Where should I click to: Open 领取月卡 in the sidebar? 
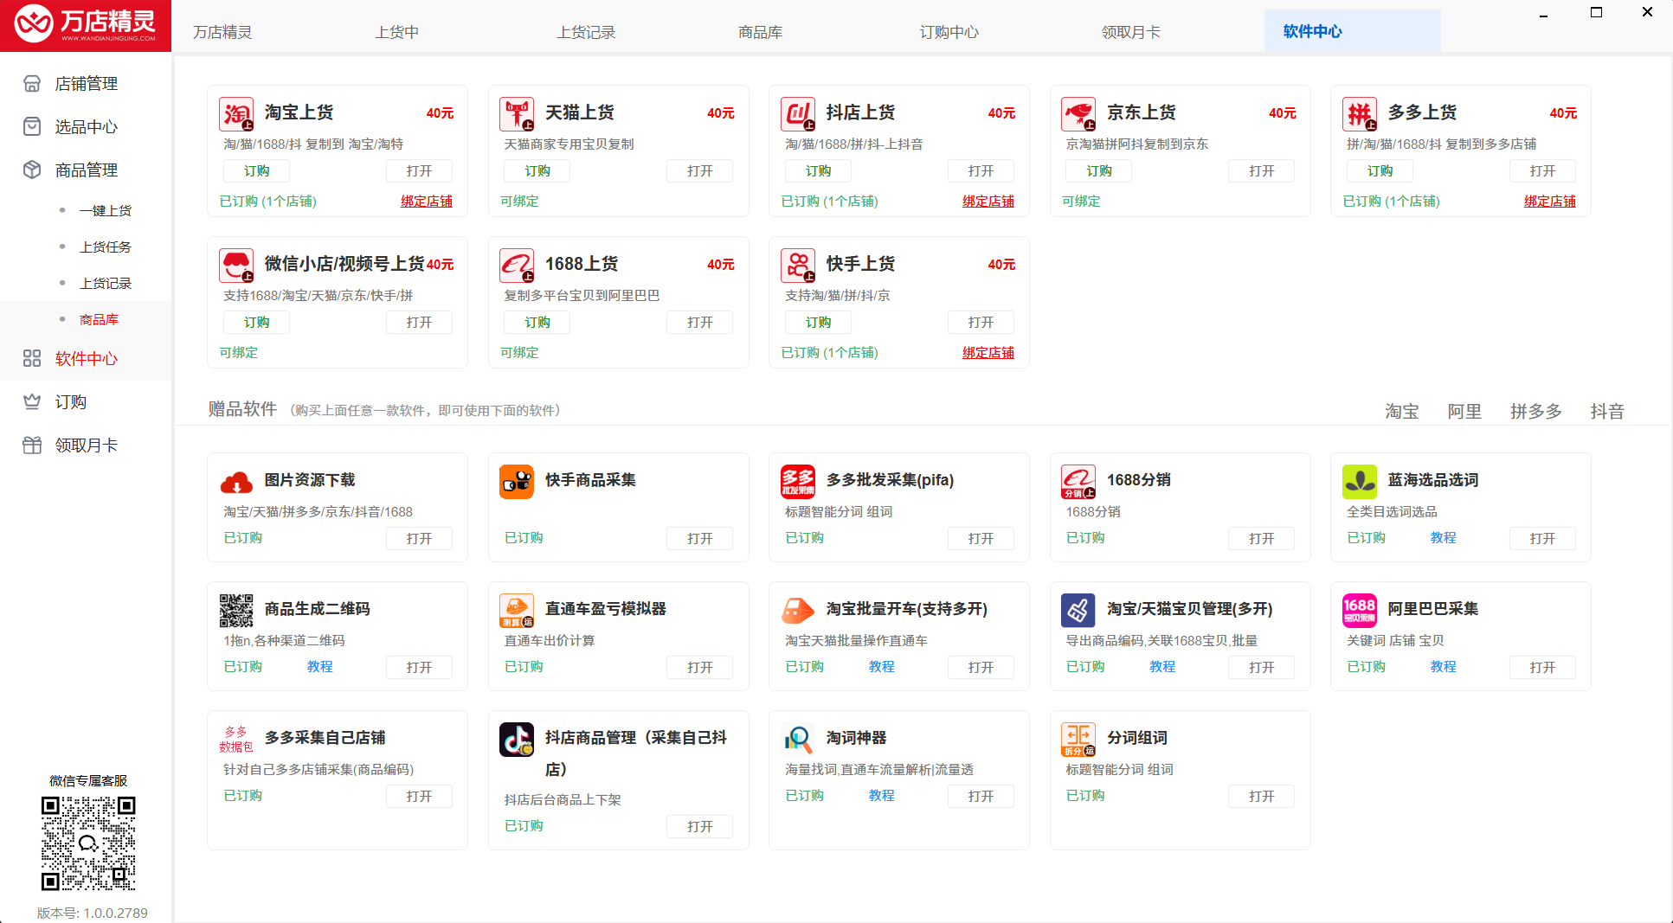click(86, 445)
